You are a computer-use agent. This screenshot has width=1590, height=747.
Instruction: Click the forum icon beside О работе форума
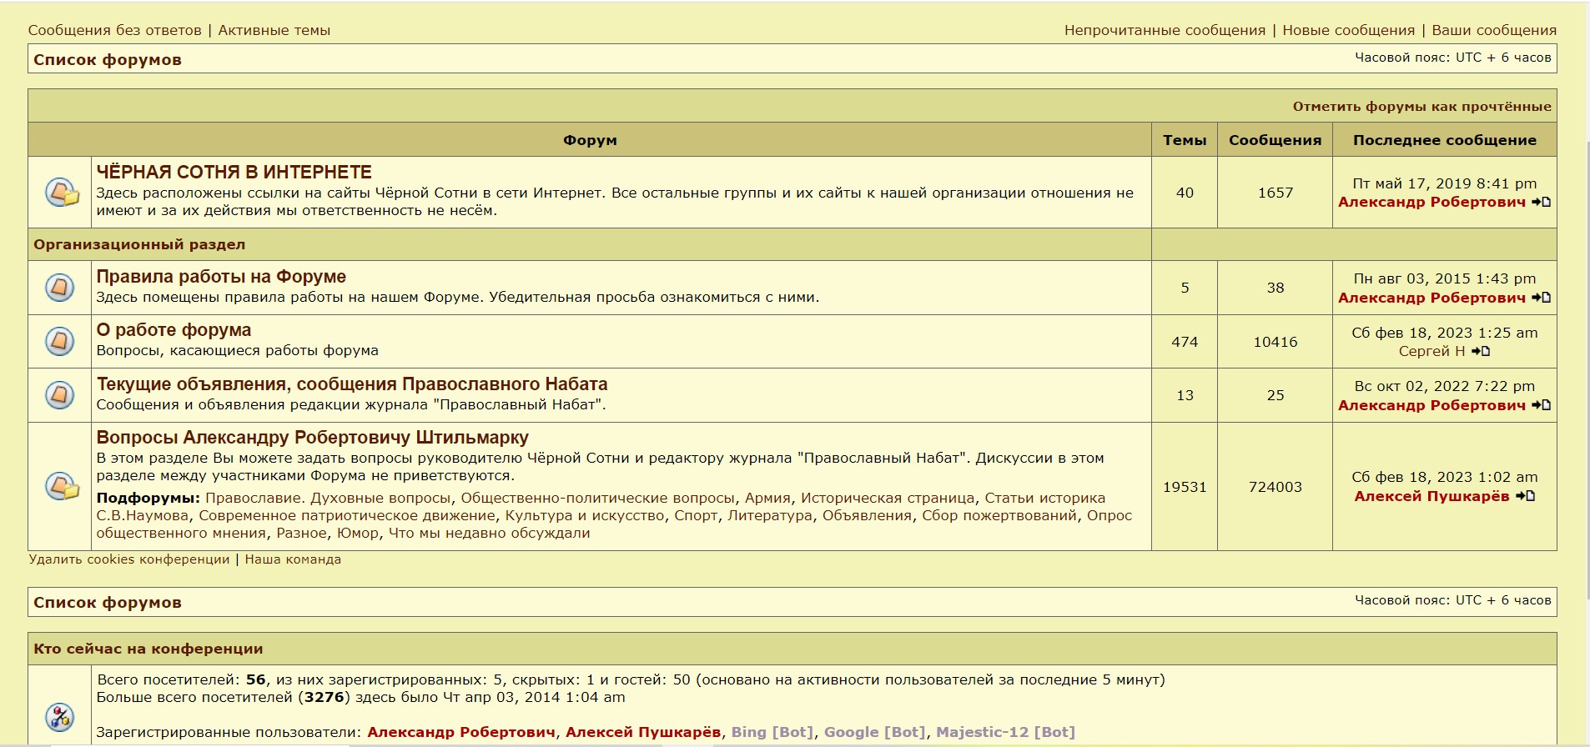(59, 341)
